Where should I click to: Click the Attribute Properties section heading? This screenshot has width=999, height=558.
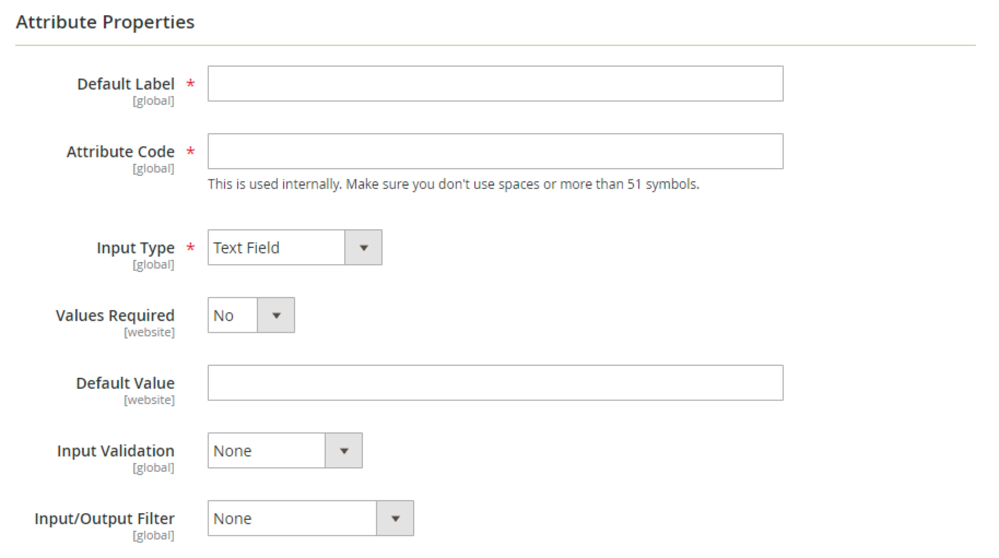coord(105,22)
